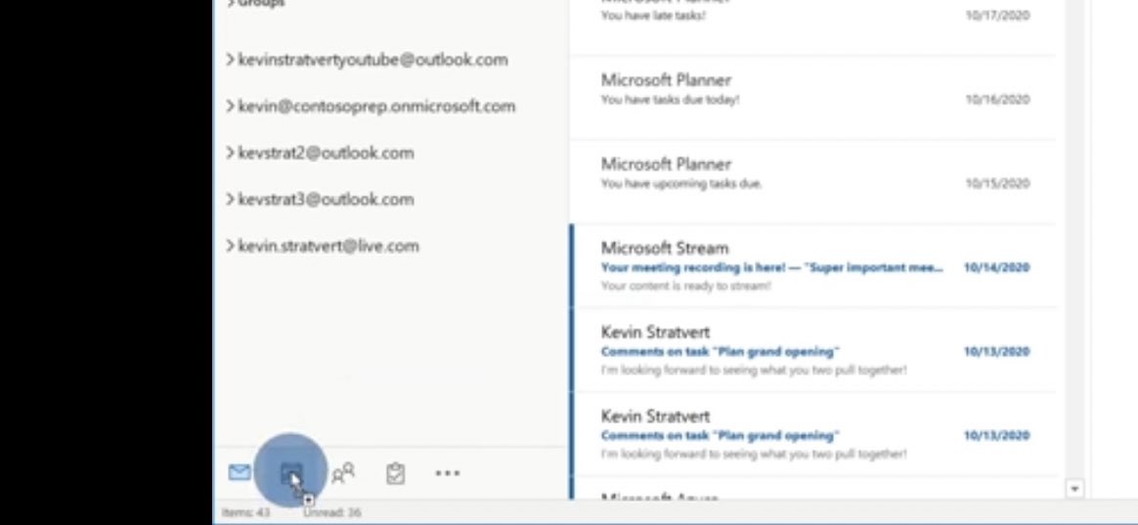Click scroll down arrow of message list
Screen dimensions: 1138x525
click(x=1074, y=489)
